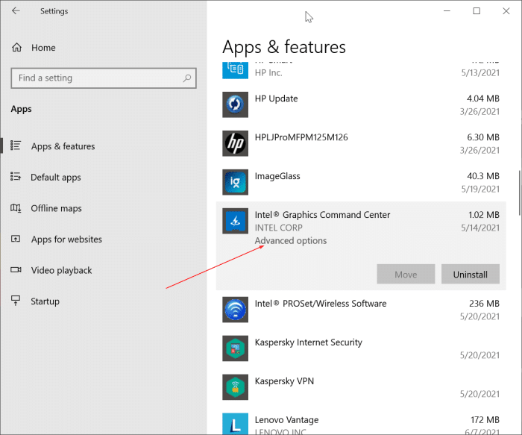The image size is (522, 435).
Task: Go back using the arrow icon
Action: (16, 11)
